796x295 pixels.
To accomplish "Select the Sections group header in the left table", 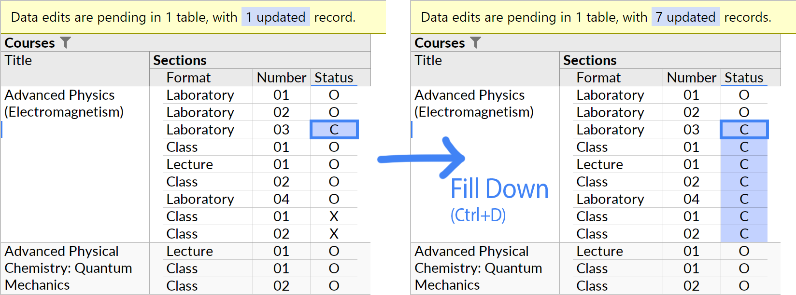I will (x=179, y=60).
